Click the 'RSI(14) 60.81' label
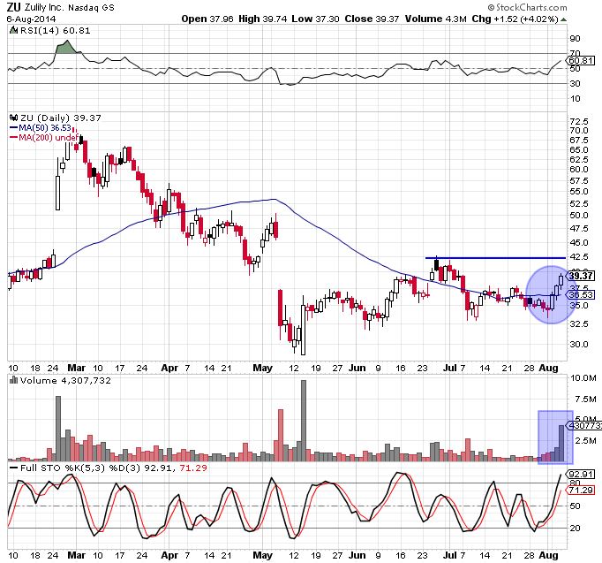 [56, 30]
